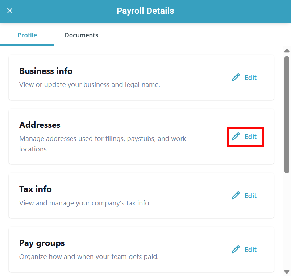291x276 pixels.
Task: Click the scrollbar up arrow
Action: click(x=287, y=51)
